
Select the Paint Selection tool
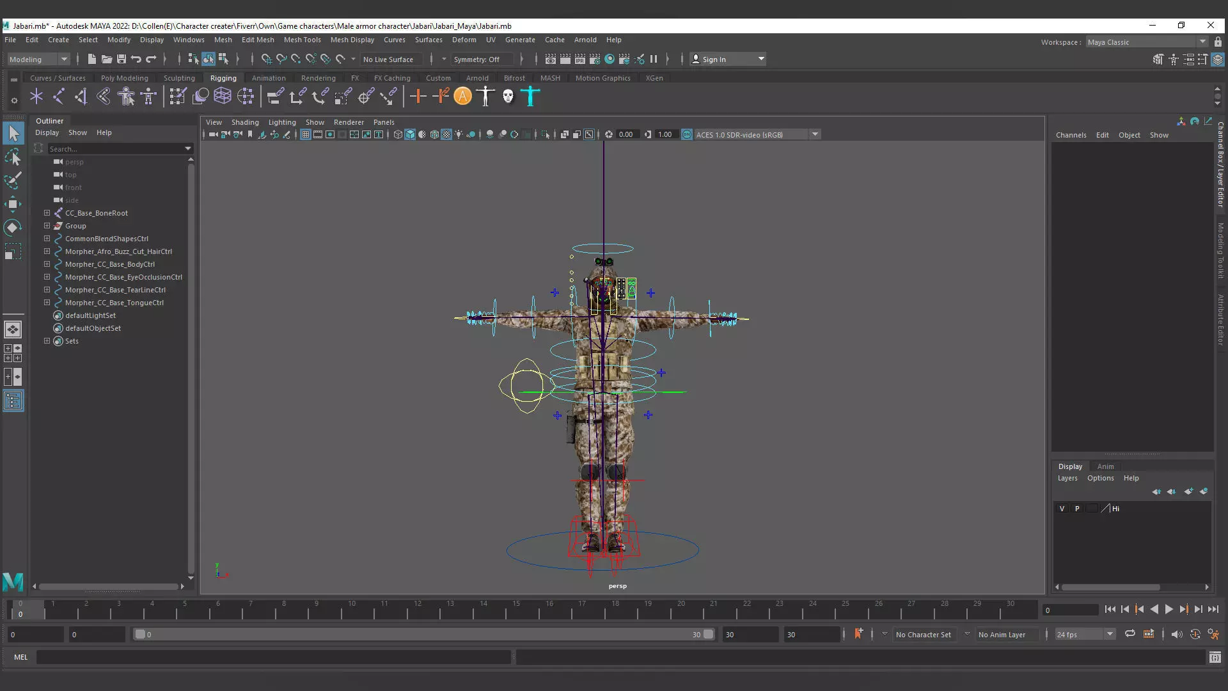point(13,180)
